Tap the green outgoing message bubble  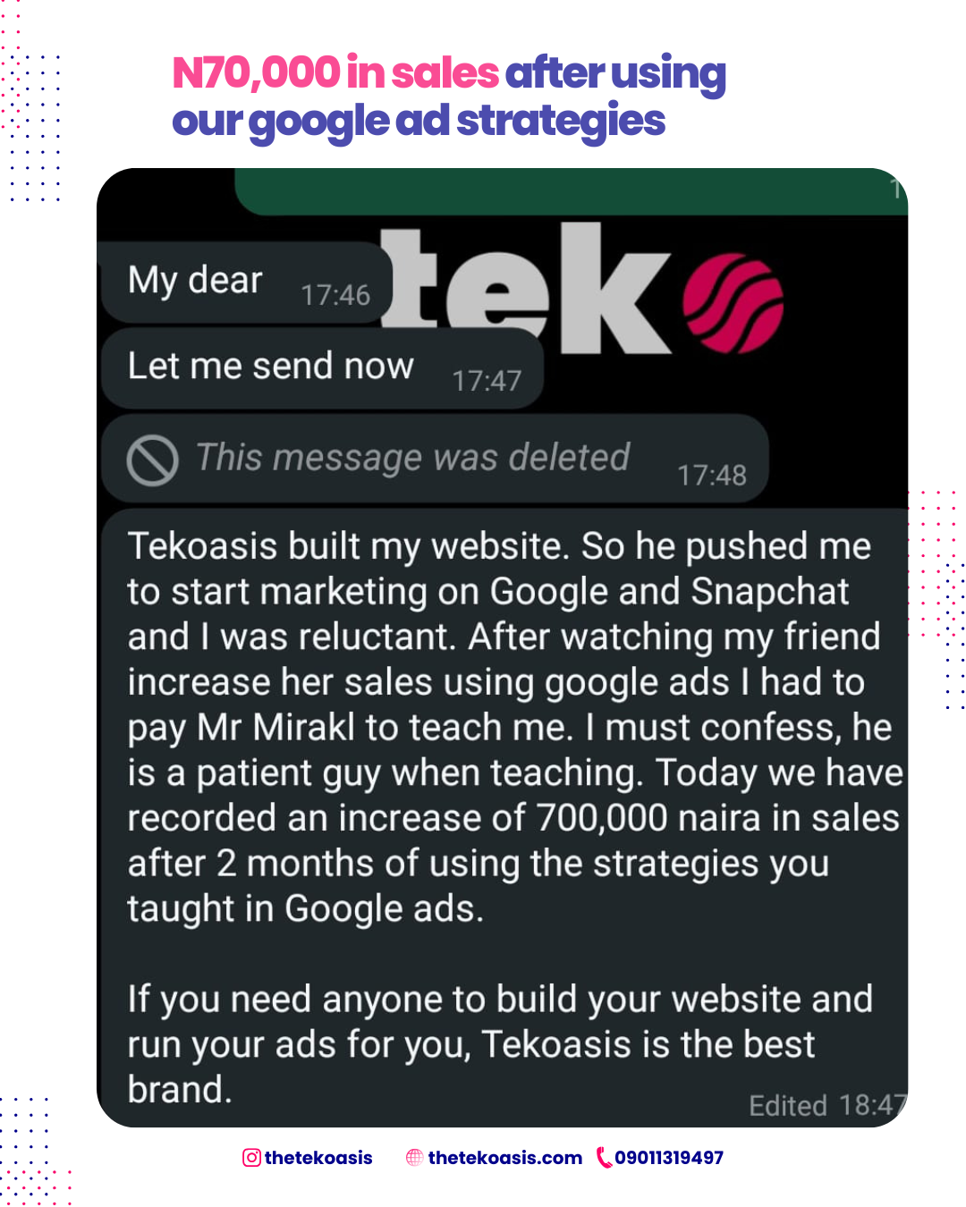click(x=572, y=190)
